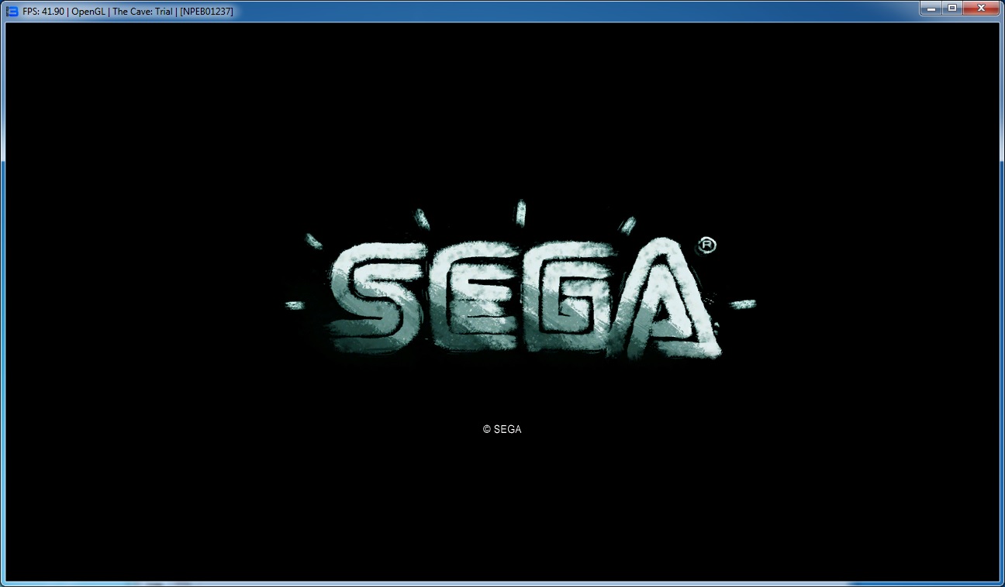This screenshot has width=1005, height=587.
Task: Close the The Cave: Trial window
Action: tap(981, 8)
